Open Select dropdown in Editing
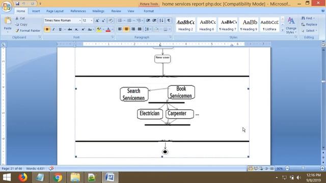Screen dimensions: 326x183 [x=309, y=30]
